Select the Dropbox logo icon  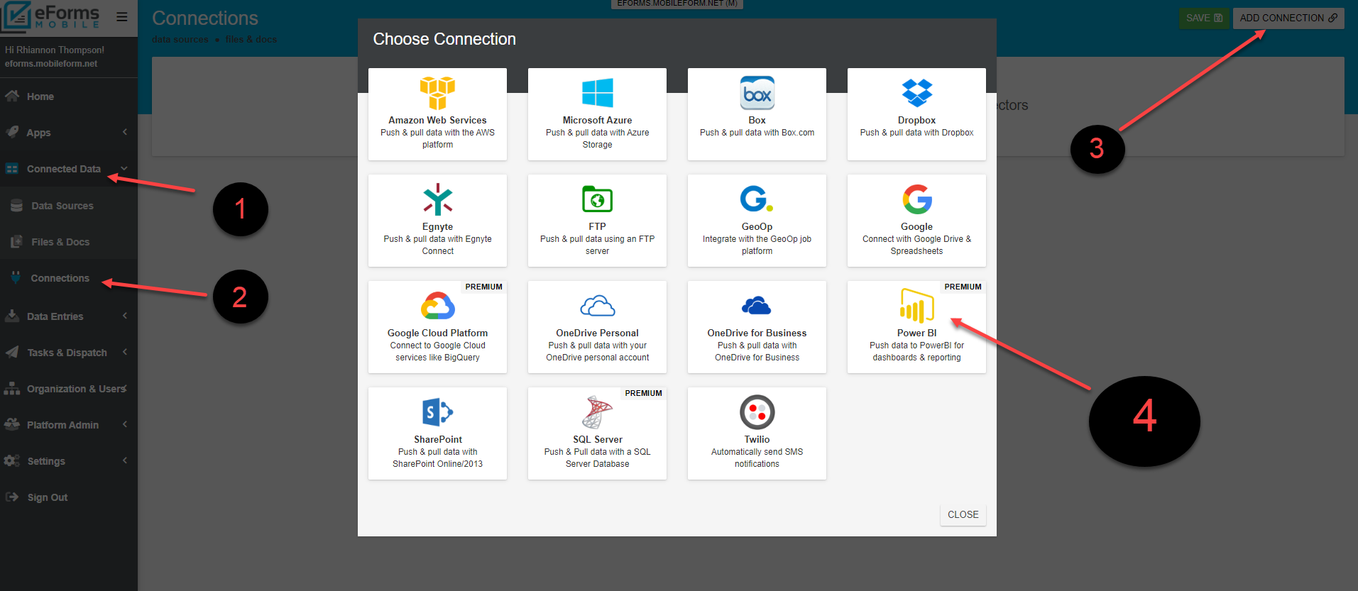(916, 93)
